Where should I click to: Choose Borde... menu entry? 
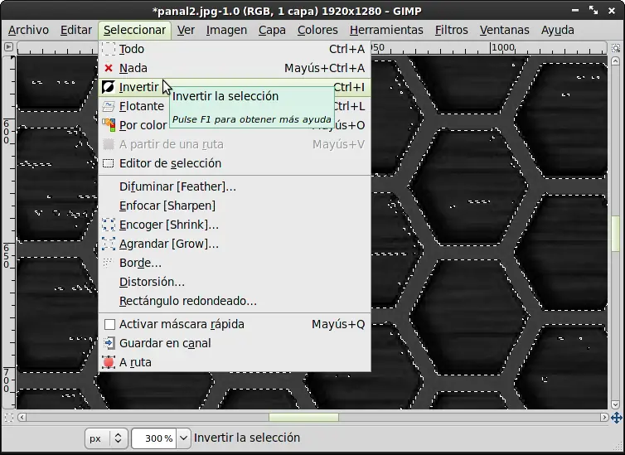point(235,263)
